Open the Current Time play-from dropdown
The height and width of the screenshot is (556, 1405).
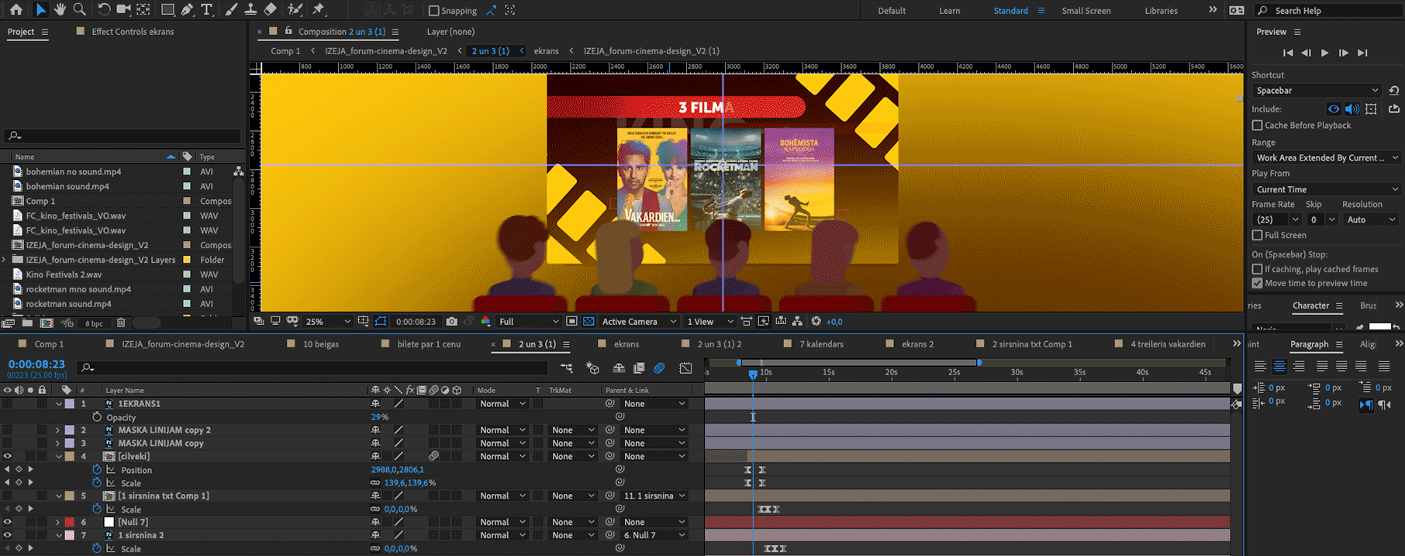(x=1326, y=189)
